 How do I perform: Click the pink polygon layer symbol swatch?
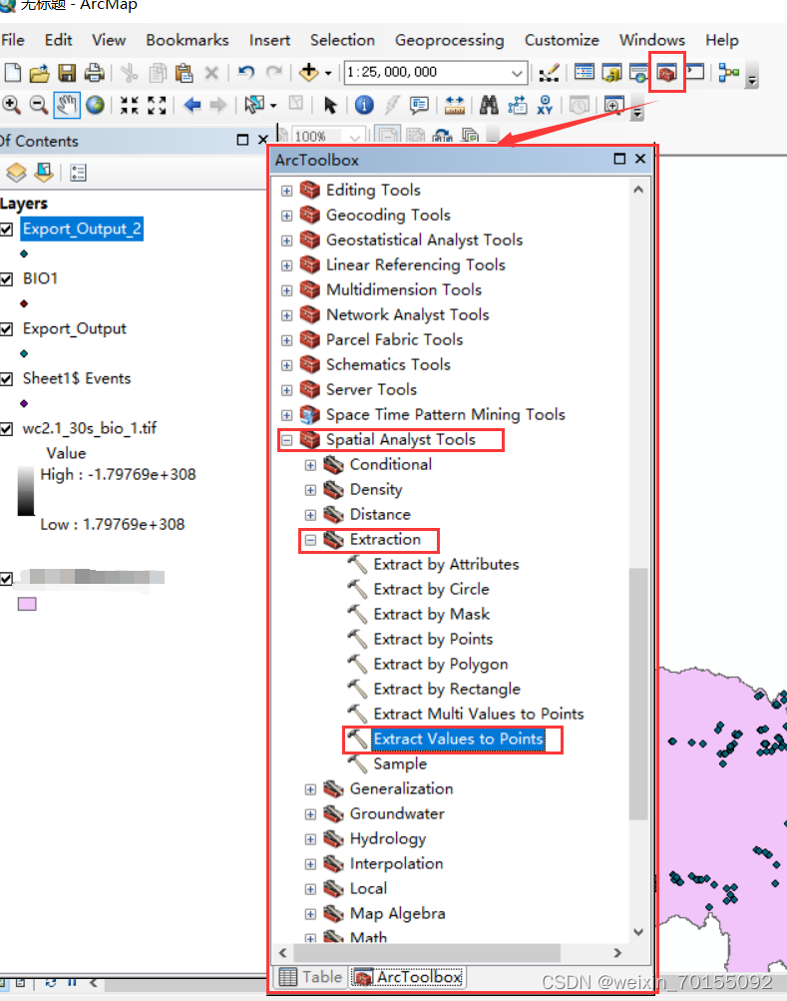coord(27,603)
